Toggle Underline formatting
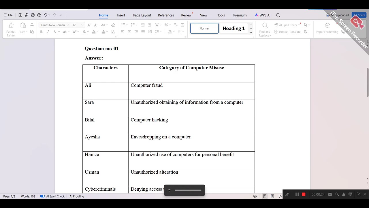The height and width of the screenshot is (208, 369). tap(55, 32)
